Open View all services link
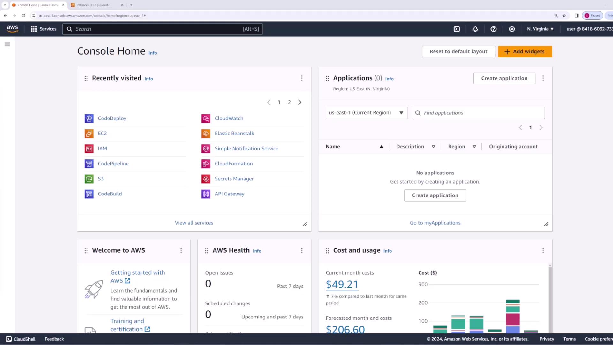The width and height of the screenshot is (613, 345). pyautogui.click(x=194, y=223)
